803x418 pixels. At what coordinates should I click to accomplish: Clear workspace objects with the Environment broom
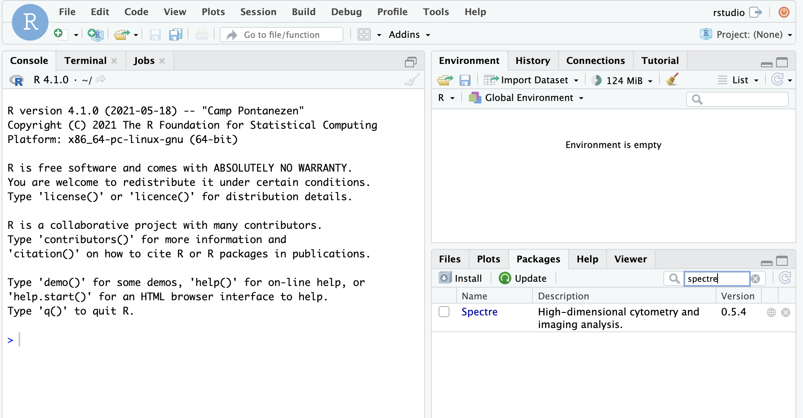[x=672, y=79]
